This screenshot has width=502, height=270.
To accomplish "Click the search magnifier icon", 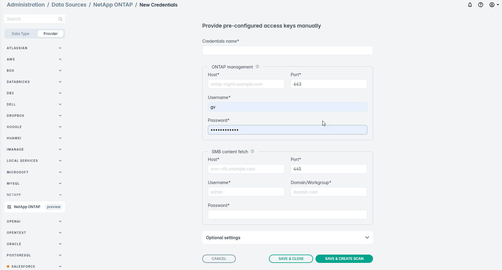I will (x=60, y=19).
